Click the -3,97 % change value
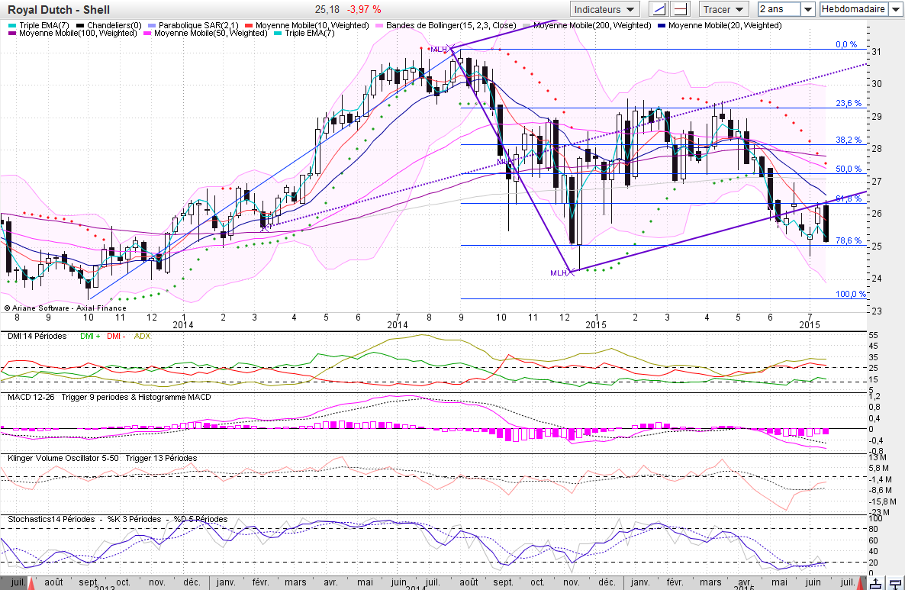The width and height of the screenshot is (905, 590). (x=364, y=10)
